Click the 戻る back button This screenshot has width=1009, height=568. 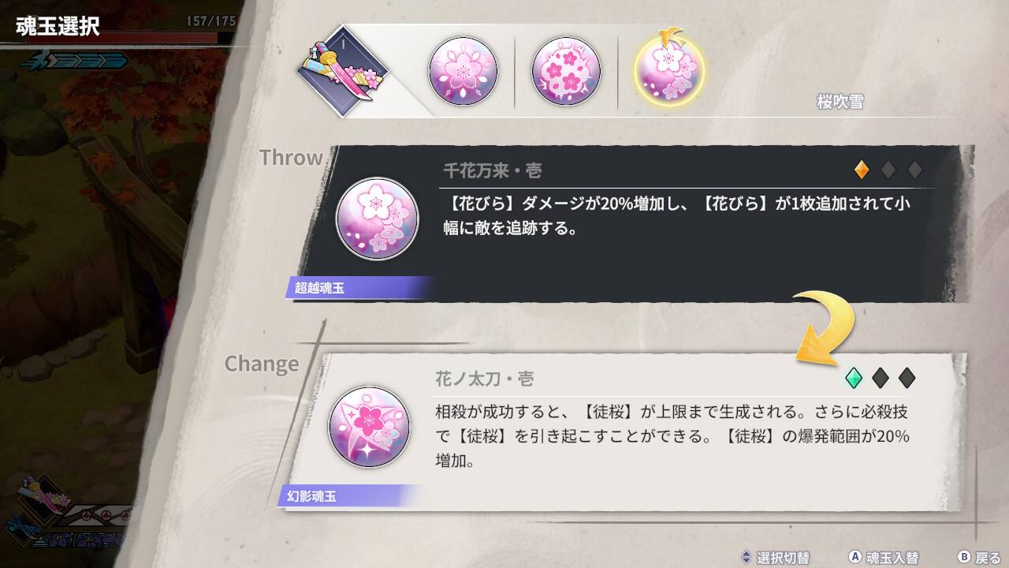pos(979,558)
